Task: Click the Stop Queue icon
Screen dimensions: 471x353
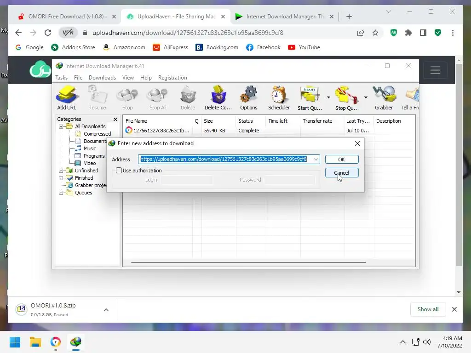Action: click(347, 97)
